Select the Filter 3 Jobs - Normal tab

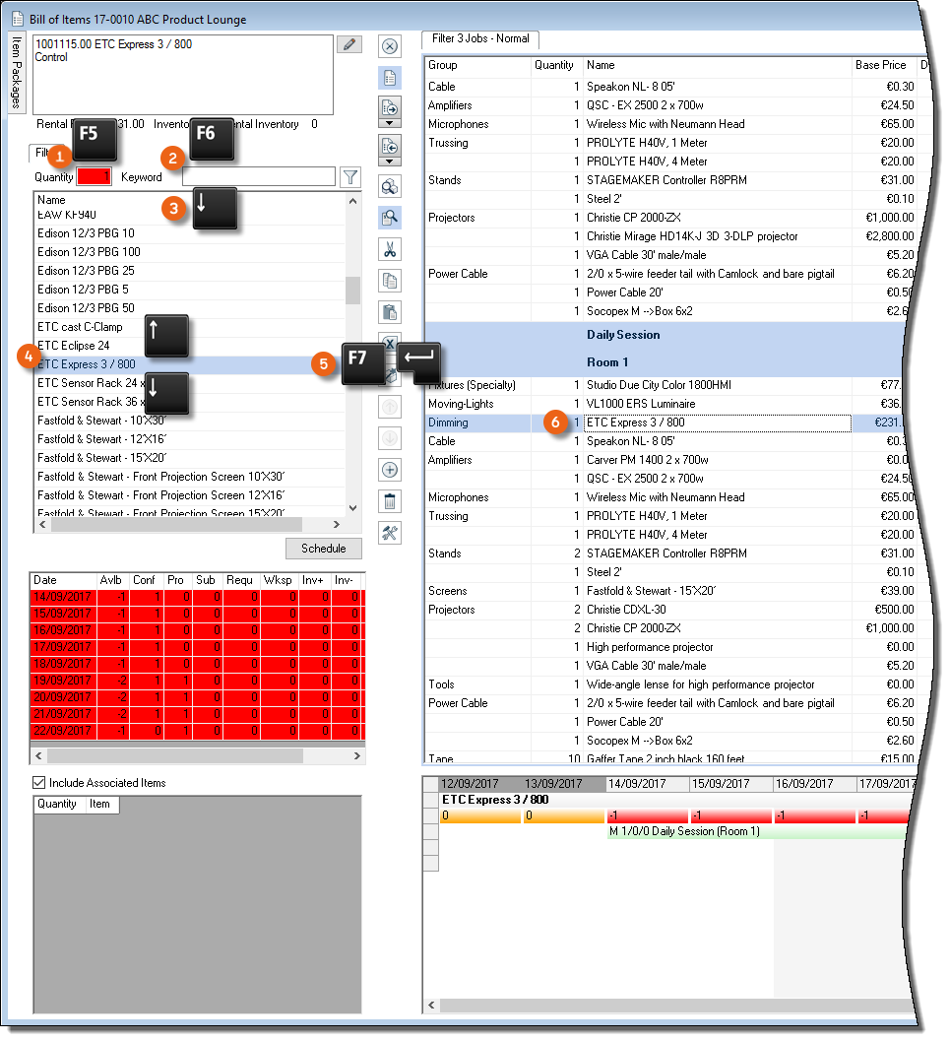[x=481, y=39]
